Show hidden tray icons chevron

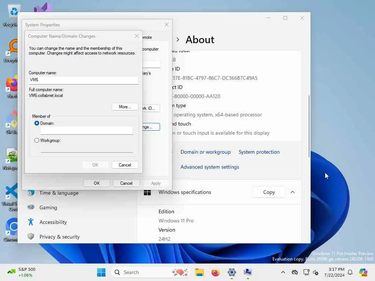[x=283, y=272]
